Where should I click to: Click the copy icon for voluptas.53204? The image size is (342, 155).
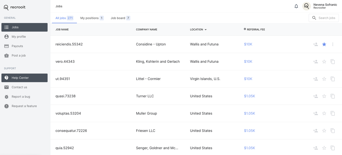pos(333,113)
